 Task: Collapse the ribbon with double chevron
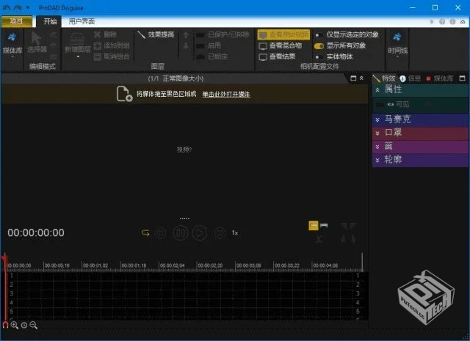(x=361, y=78)
